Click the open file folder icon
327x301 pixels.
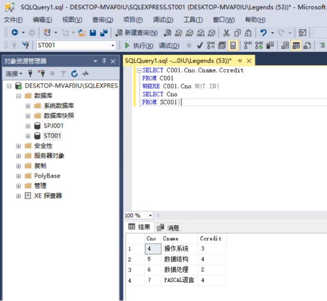pyautogui.click(x=82, y=33)
